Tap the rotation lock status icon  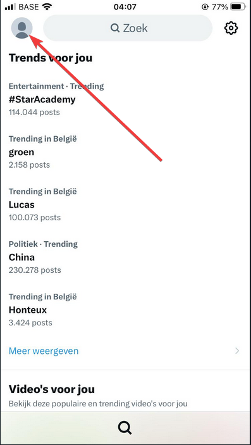point(205,7)
